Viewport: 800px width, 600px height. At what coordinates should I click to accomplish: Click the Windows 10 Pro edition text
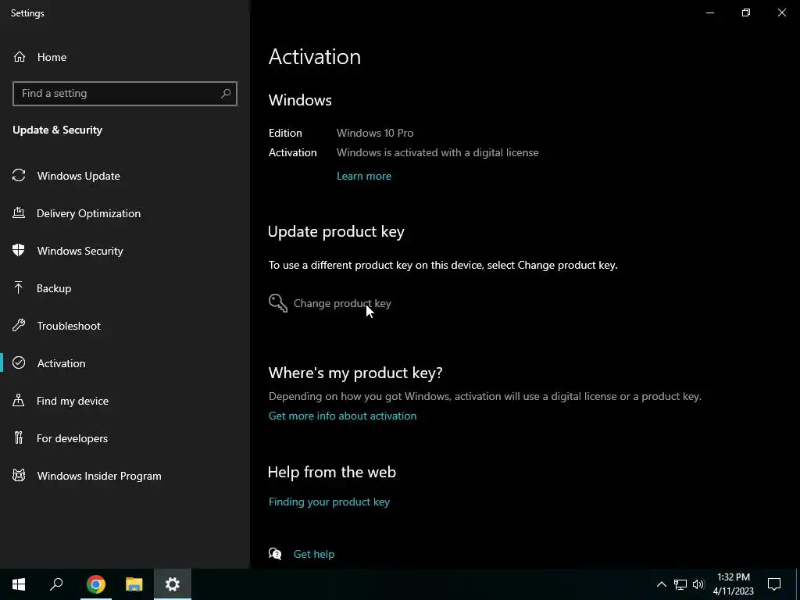coord(375,133)
